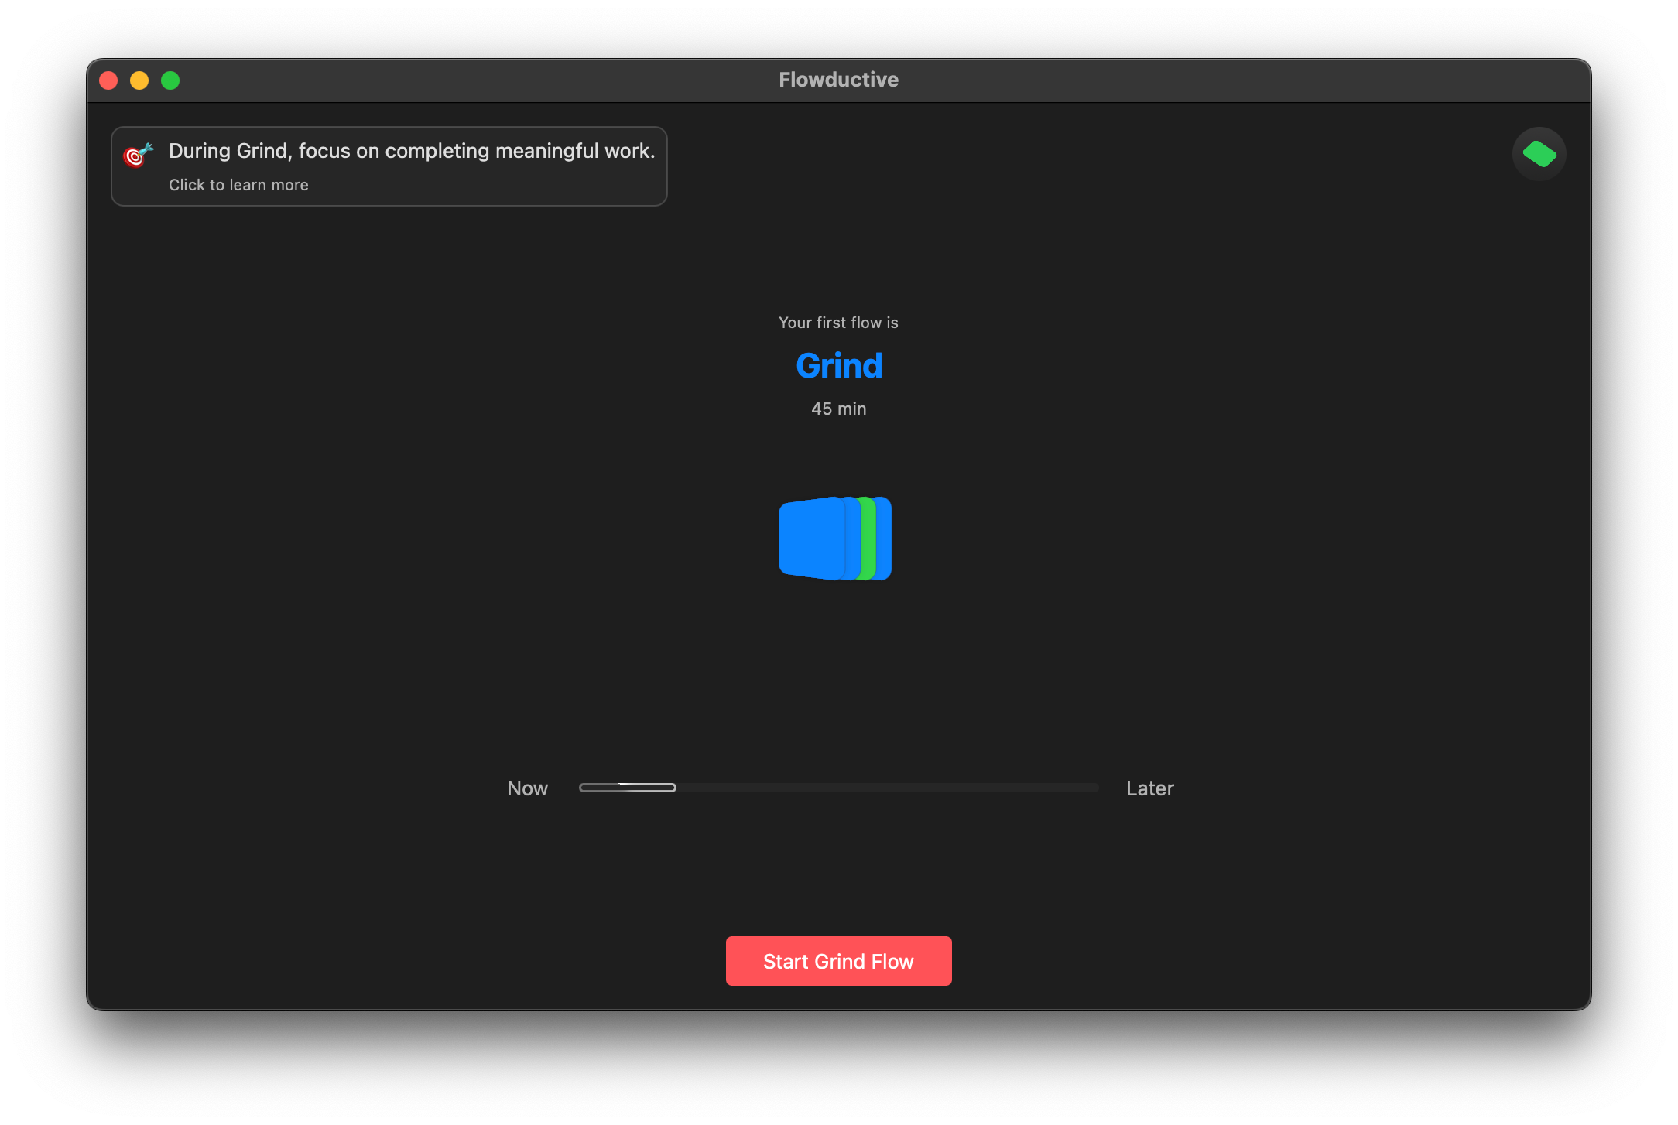Select the blue flow card stack graphic

coord(836,539)
